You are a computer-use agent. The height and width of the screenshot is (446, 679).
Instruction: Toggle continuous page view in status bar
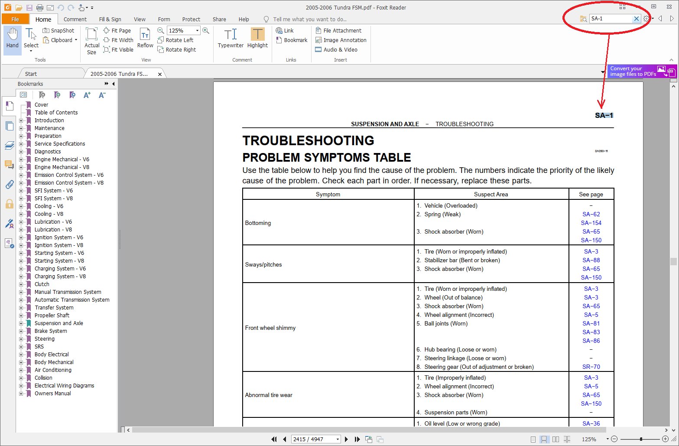(x=544, y=439)
